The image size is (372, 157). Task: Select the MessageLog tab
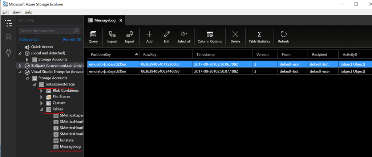(104, 20)
